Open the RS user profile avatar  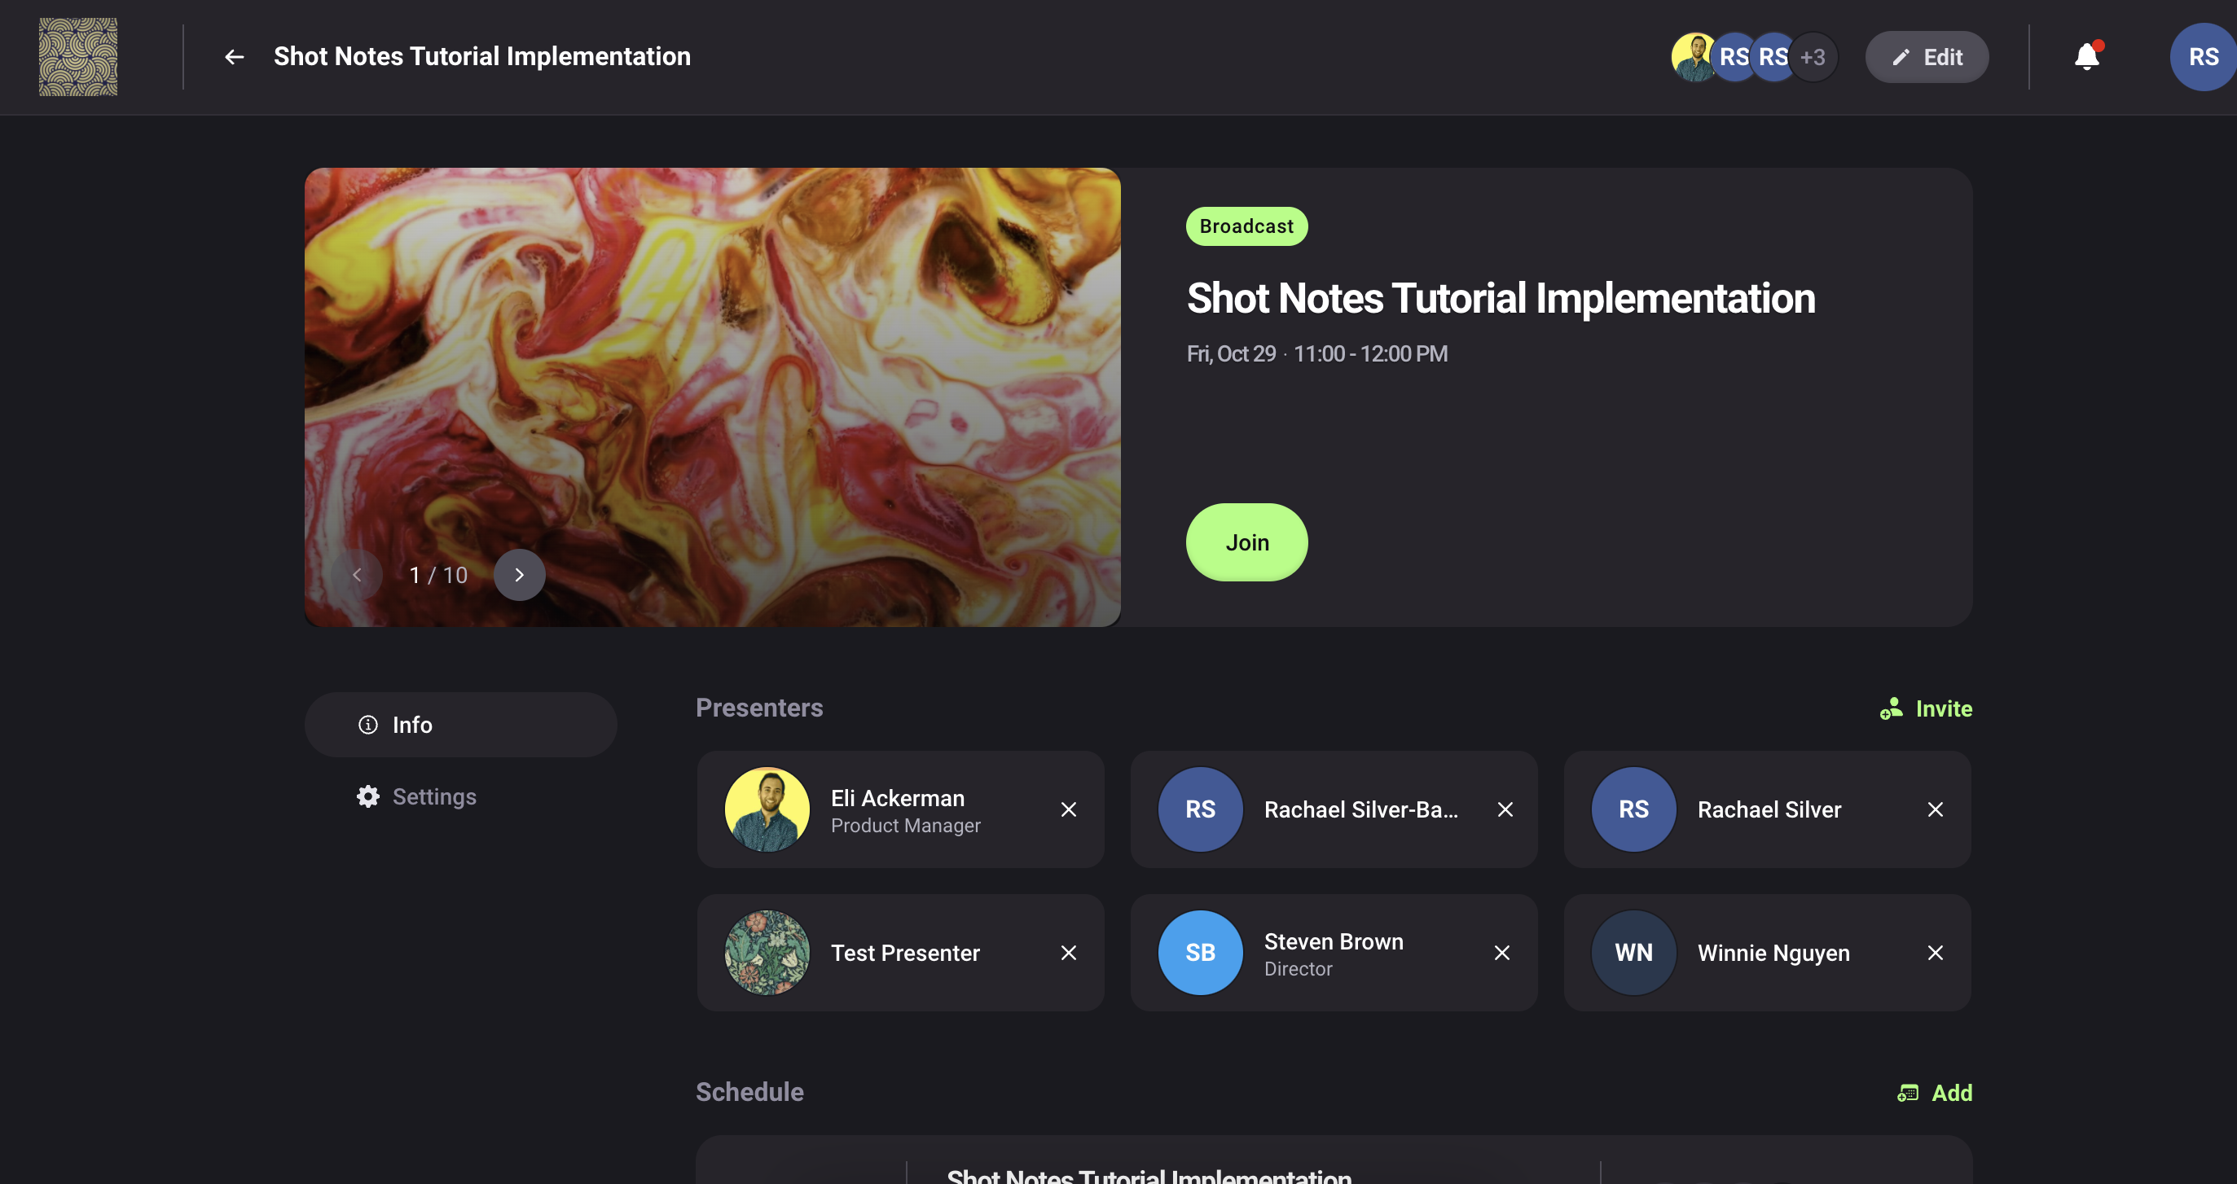(2203, 57)
